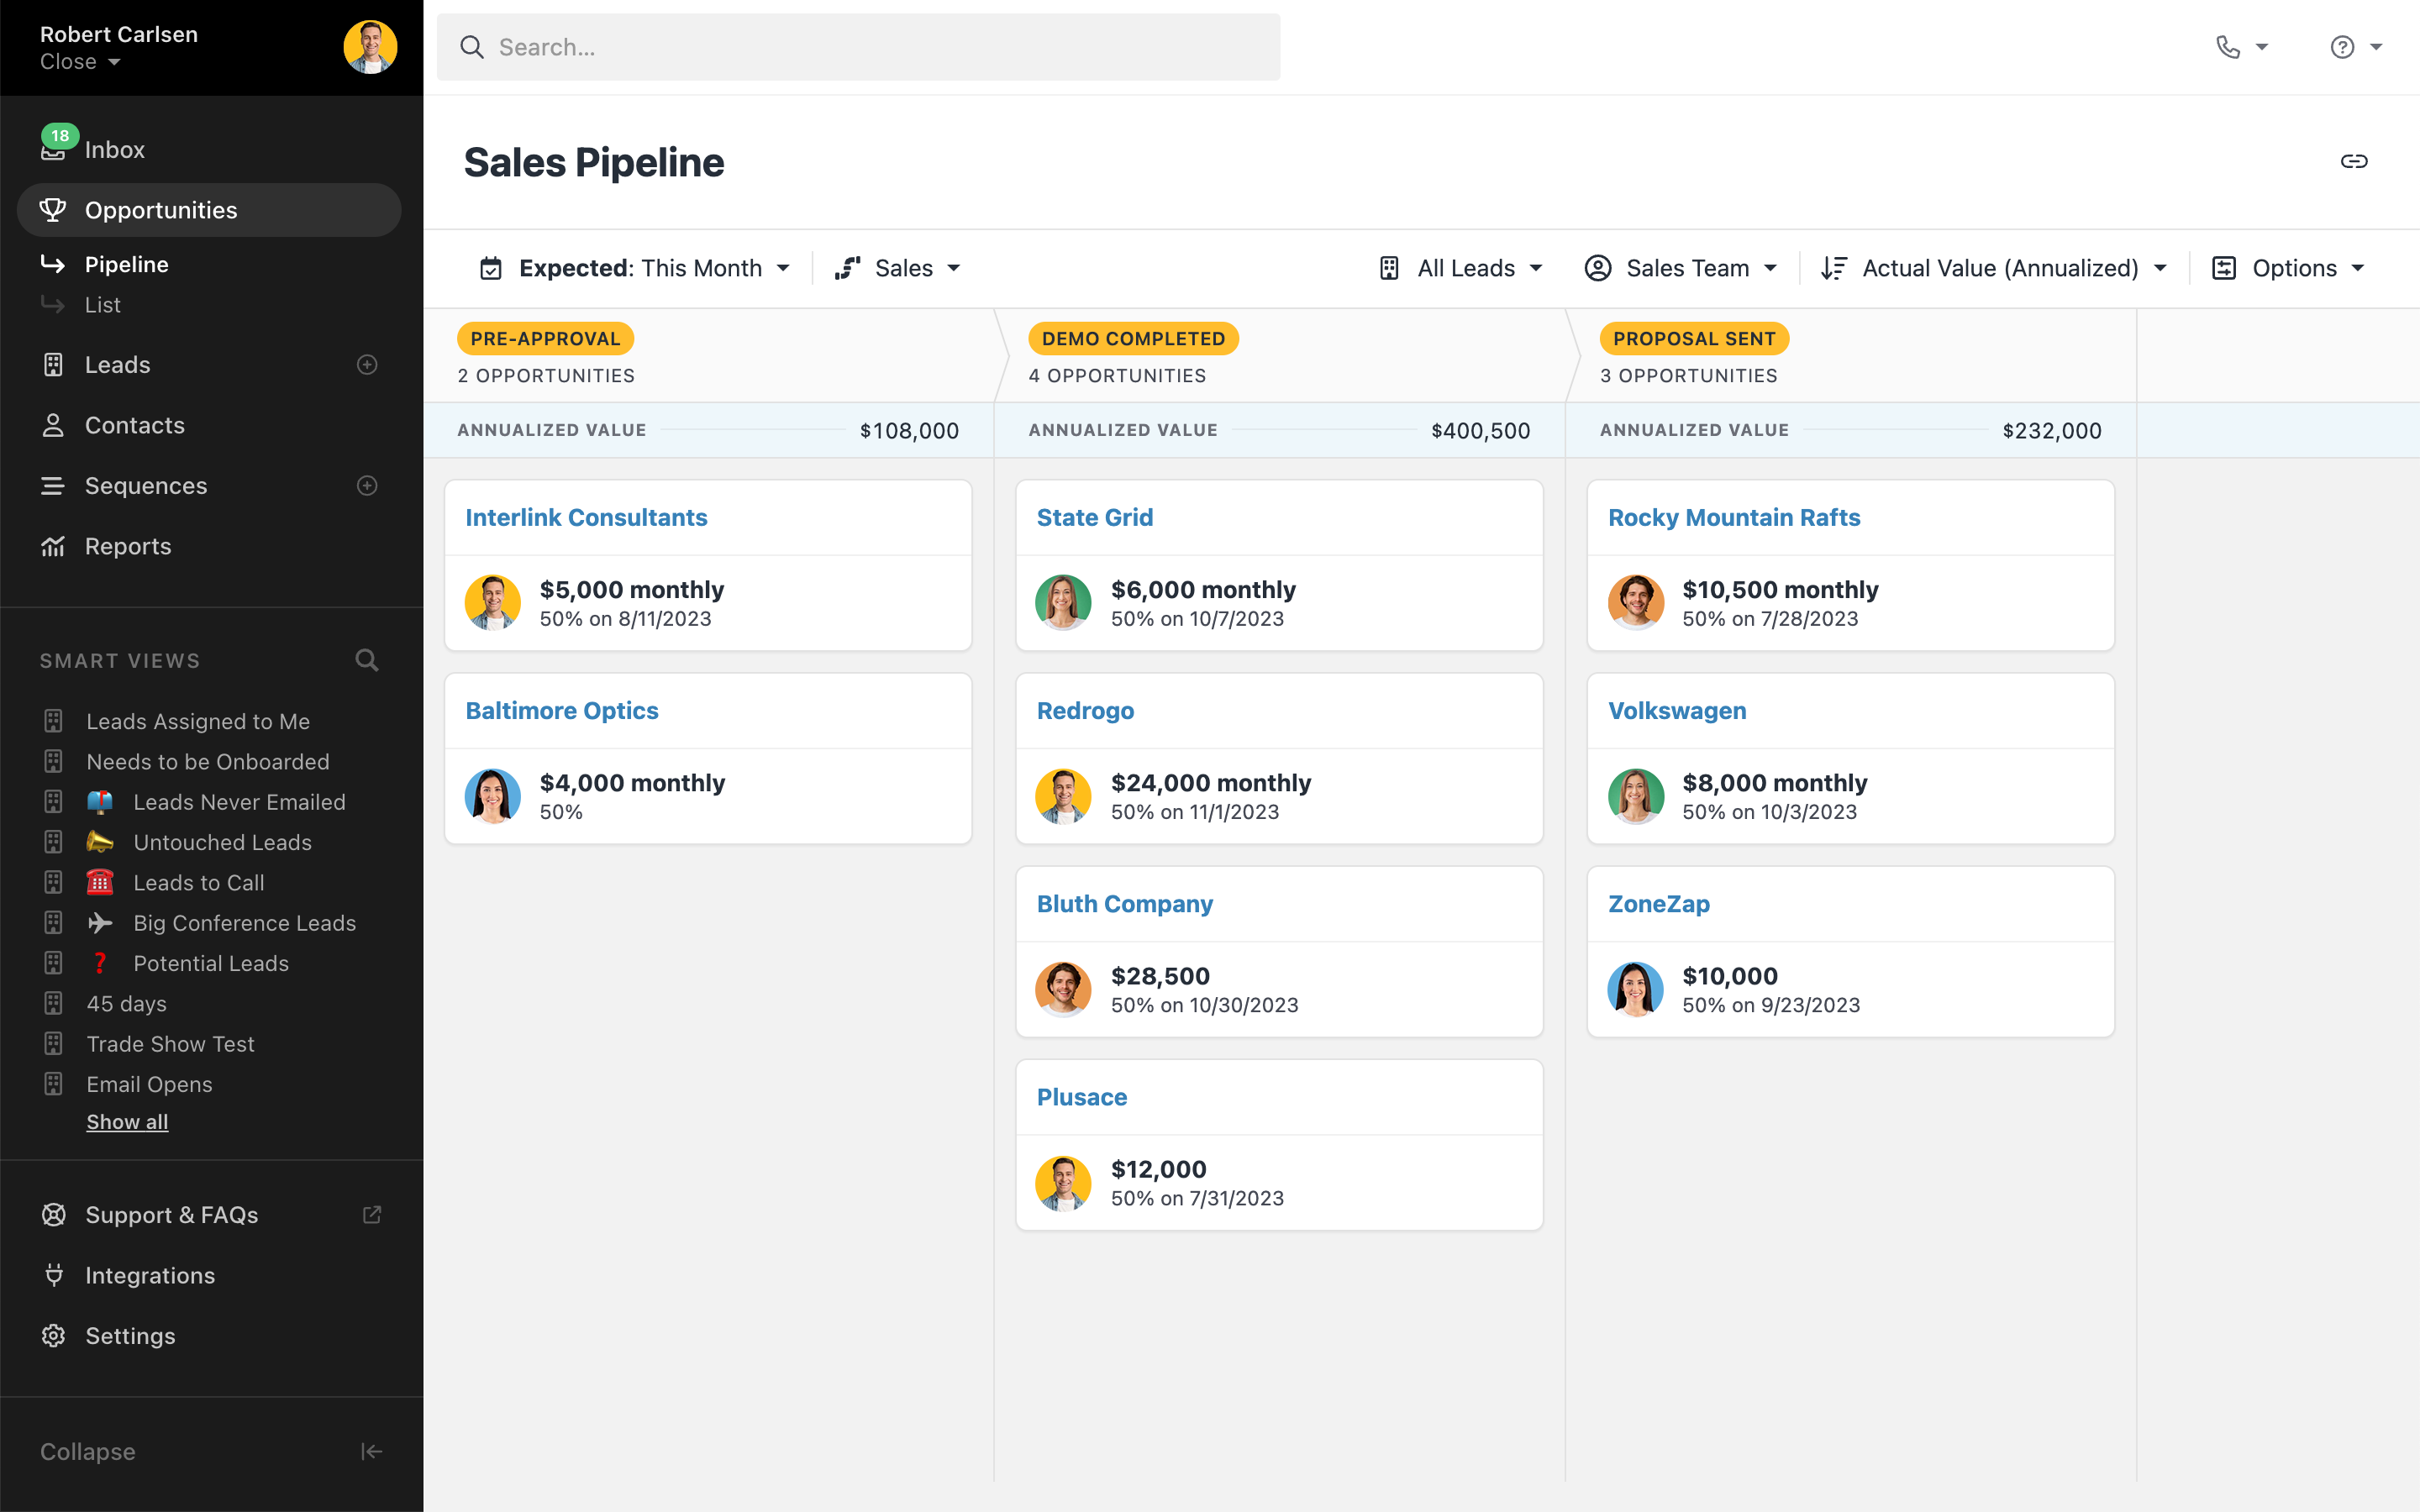Viewport: 2420px width, 1512px height.
Task: Search smart views with the magnifier icon
Action: [x=367, y=660]
